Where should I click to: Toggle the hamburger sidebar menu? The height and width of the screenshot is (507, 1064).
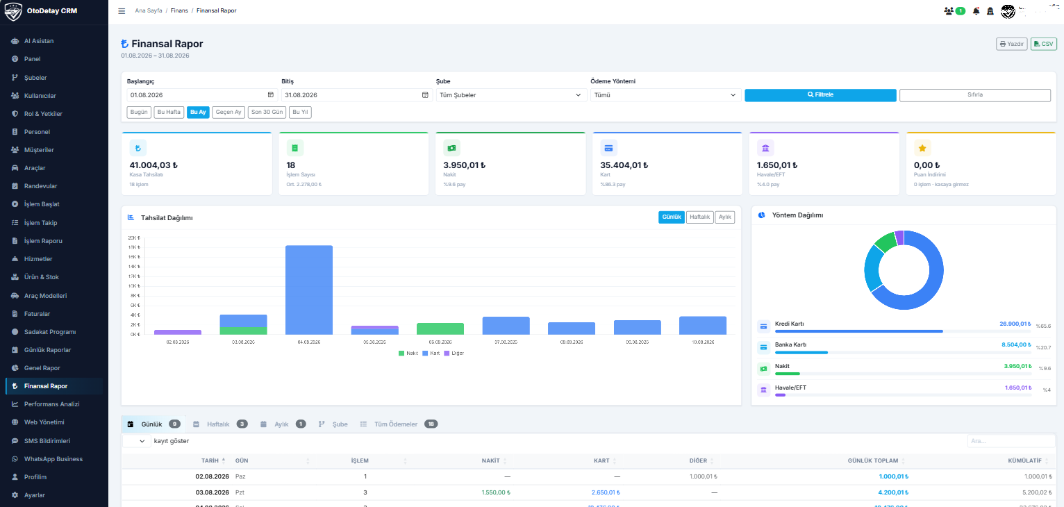click(122, 10)
